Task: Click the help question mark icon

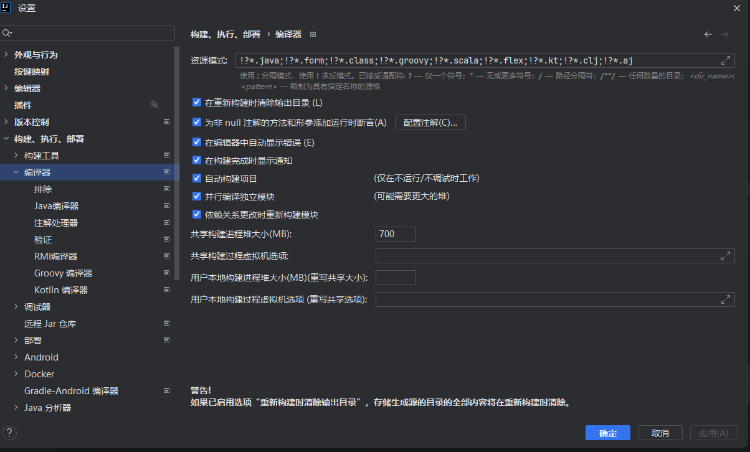Action: pos(9,433)
